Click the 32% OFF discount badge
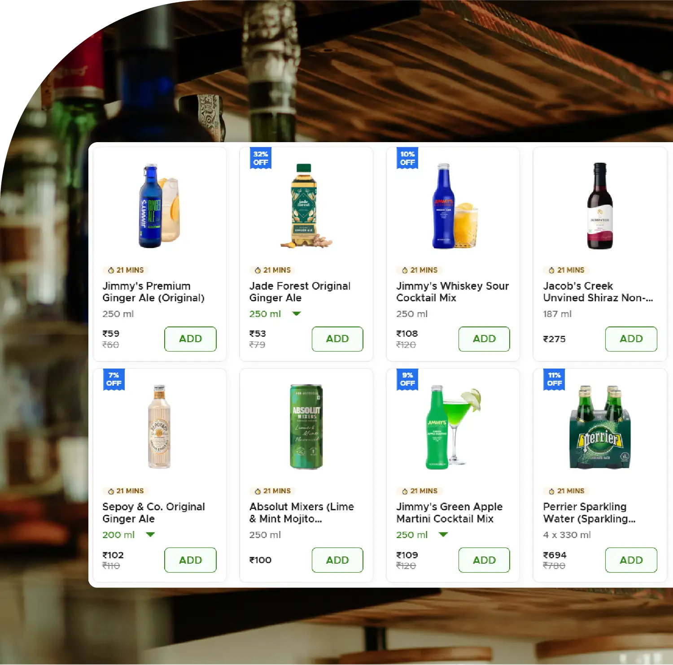Screen dimensions: 673x665 tap(261, 158)
